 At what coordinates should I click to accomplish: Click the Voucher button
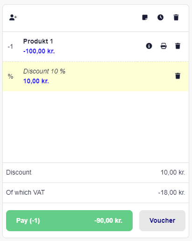click(x=162, y=220)
